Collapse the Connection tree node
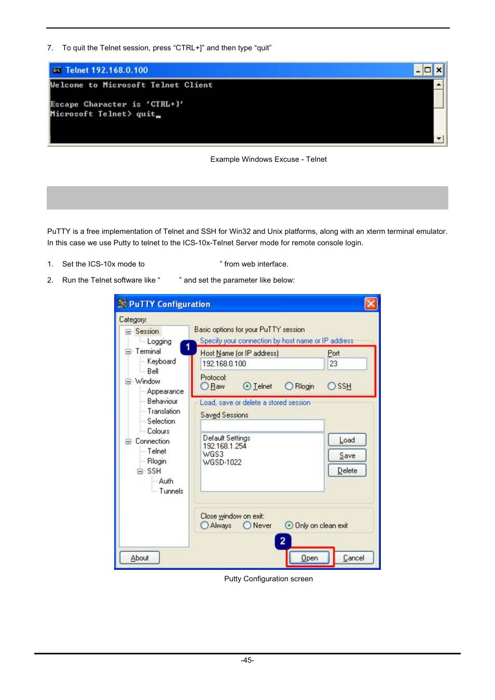Screen dimensions: 495x700 click(128, 442)
